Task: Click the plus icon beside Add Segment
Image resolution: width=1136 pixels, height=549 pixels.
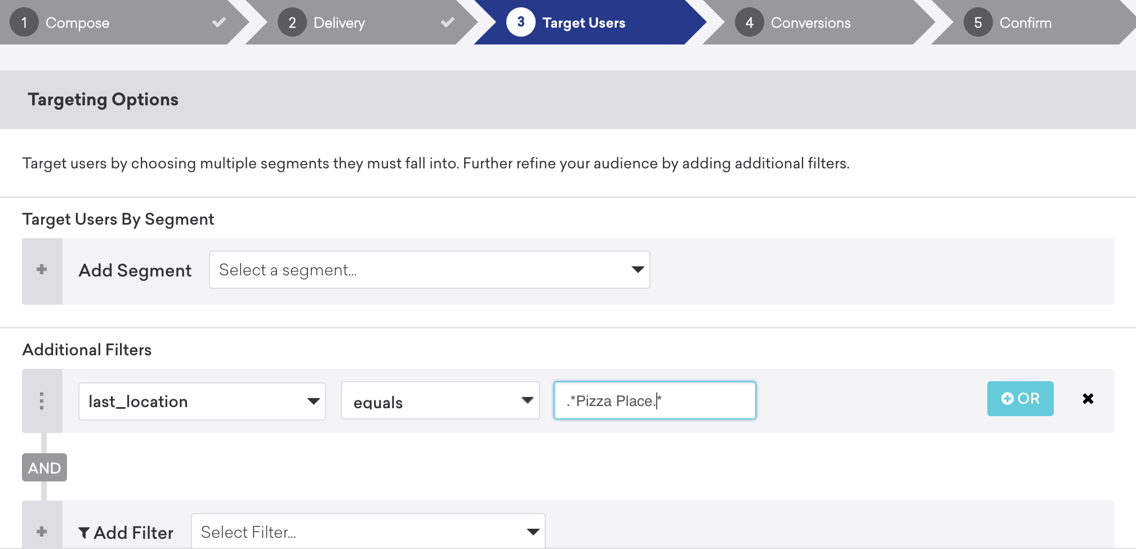Action: pos(42,270)
